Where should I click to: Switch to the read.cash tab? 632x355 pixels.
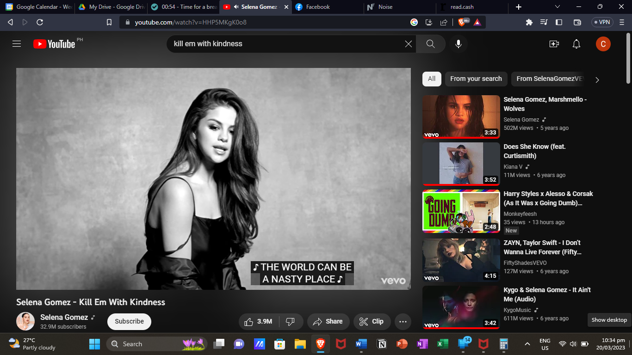click(x=472, y=7)
